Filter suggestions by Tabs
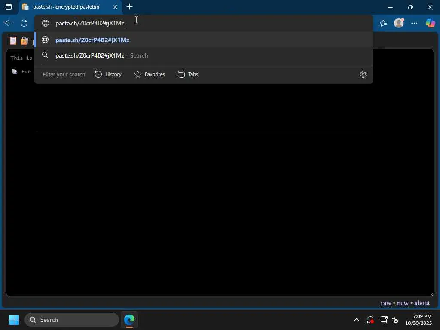 [x=188, y=74]
